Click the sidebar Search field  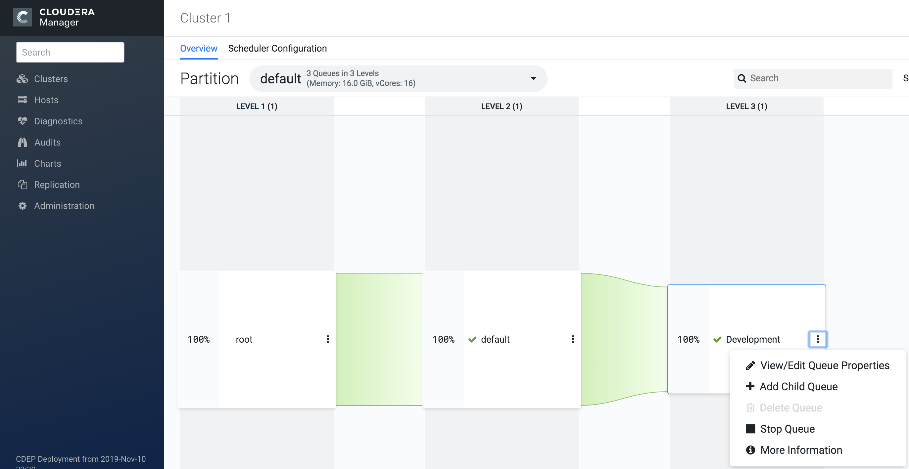(x=70, y=52)
